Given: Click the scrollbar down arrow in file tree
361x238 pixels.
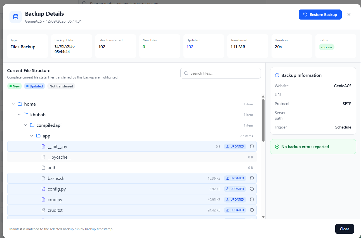Looking at the screenshot, I should tap(263, 217).
